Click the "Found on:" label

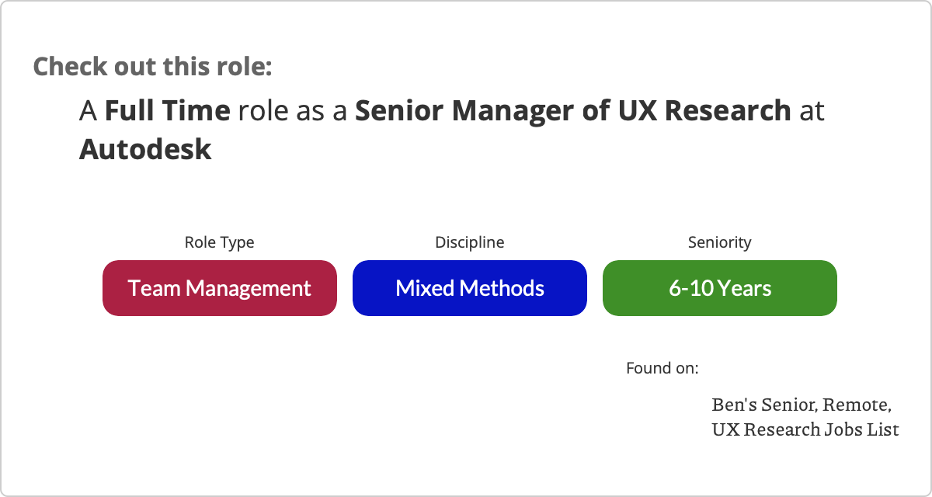point(662,367)
